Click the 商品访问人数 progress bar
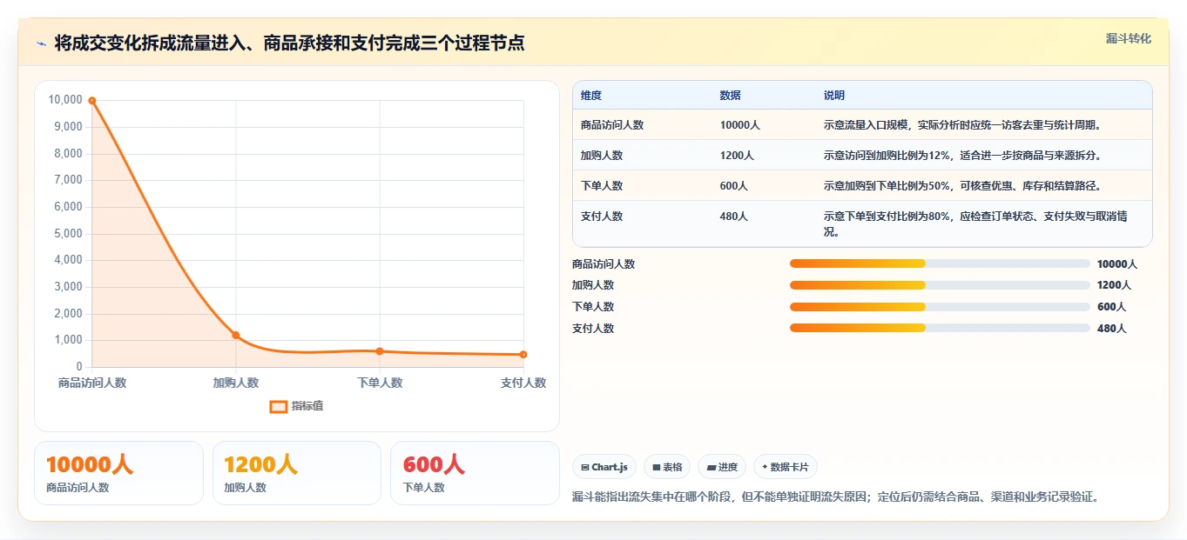 940,263
